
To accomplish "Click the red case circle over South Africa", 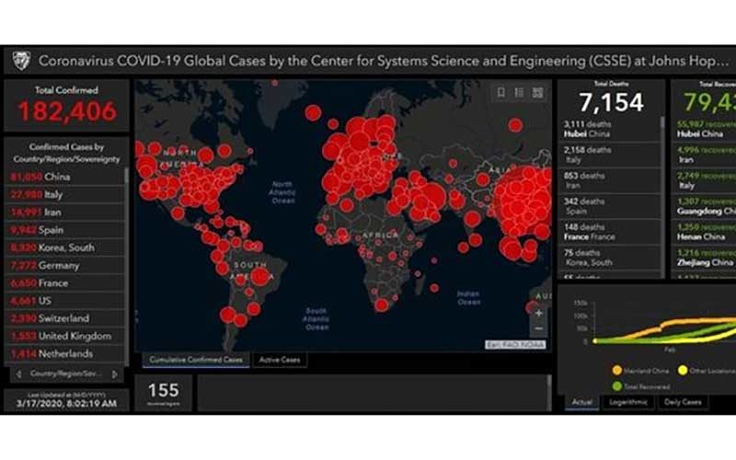I will click(x=382, y=305).
